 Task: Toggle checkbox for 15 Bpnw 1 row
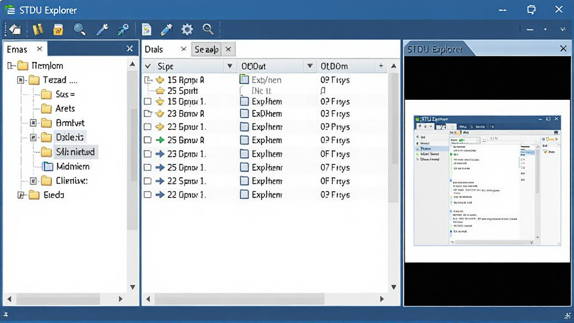(x=147, y=101)
